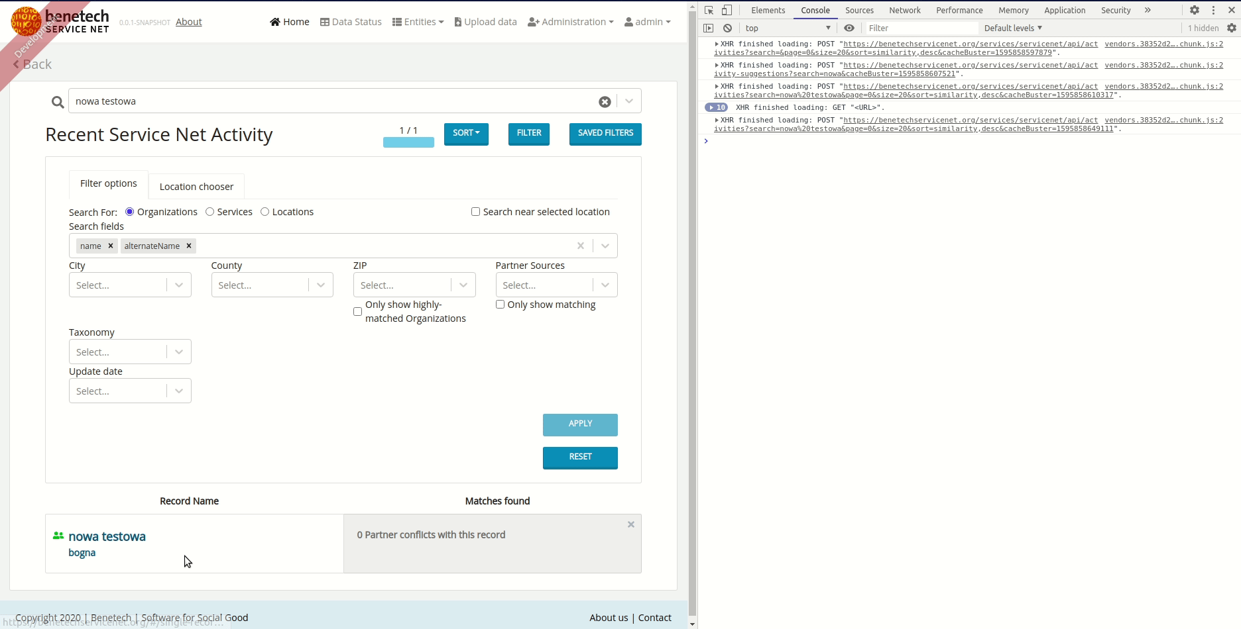The image size is (1241, 629).
Task: Open console settings gear
Action: [1232, 28]
